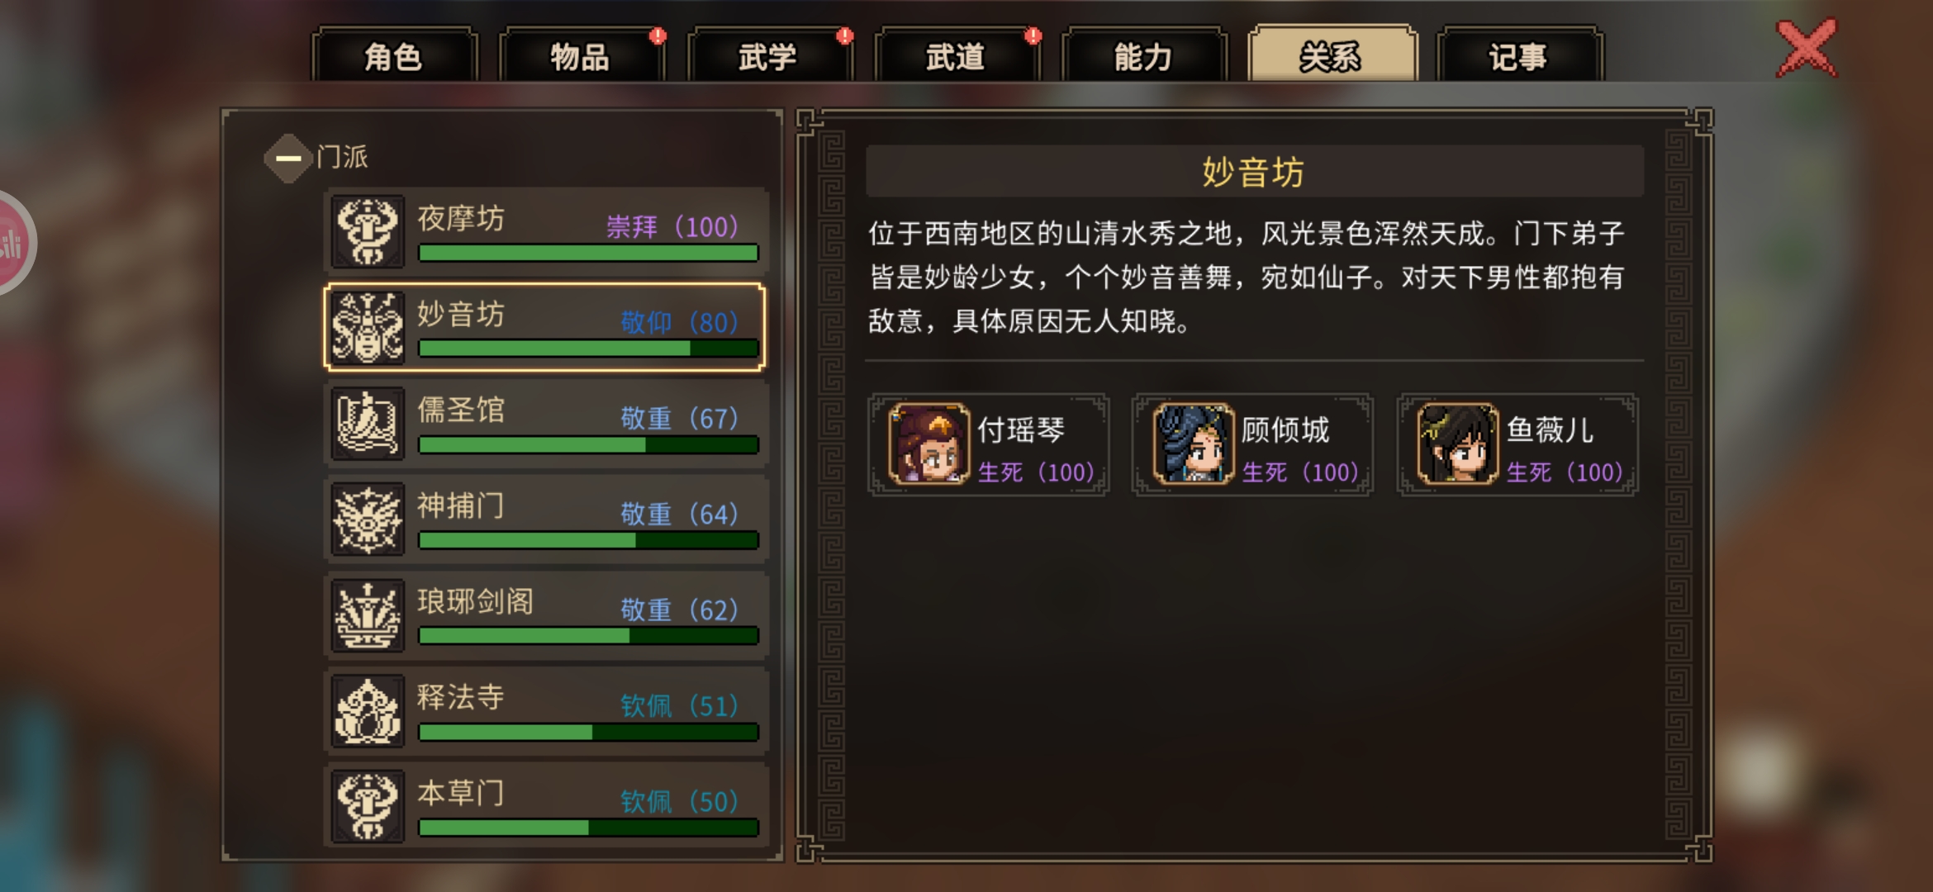This screenshot has width=1933, height=892.
Task: Open 付瑶琴 character portrait
Action: [x=929, y=444]
